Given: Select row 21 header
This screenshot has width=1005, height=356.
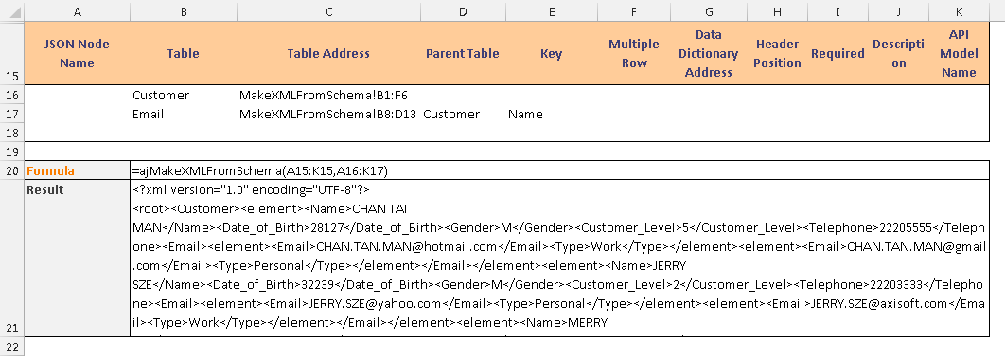Looking at the screenshot, I should (12, 258).
